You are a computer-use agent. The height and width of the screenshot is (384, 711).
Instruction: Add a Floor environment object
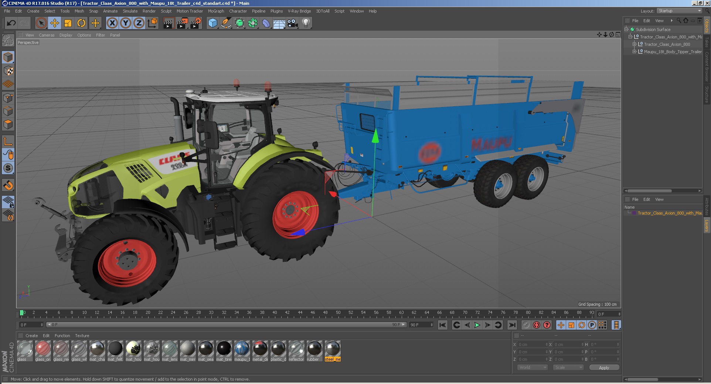tap(279, 23)
